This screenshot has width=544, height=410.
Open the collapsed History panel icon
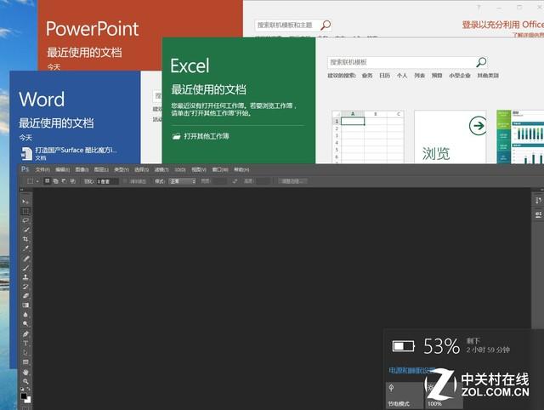[x=538, y=201]
